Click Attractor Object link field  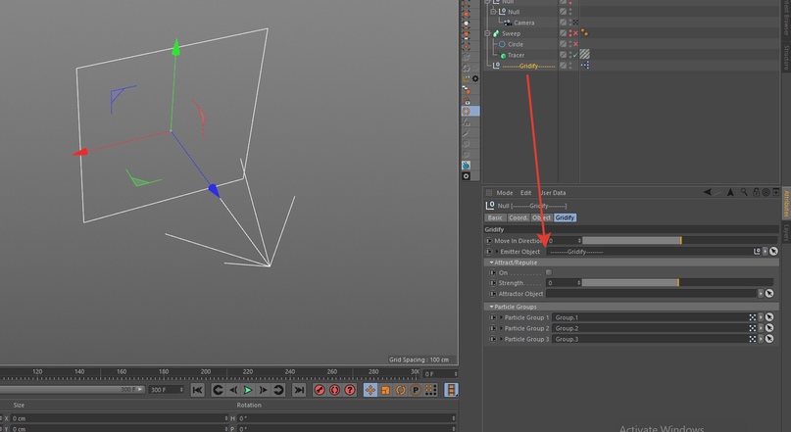(651, 293)
